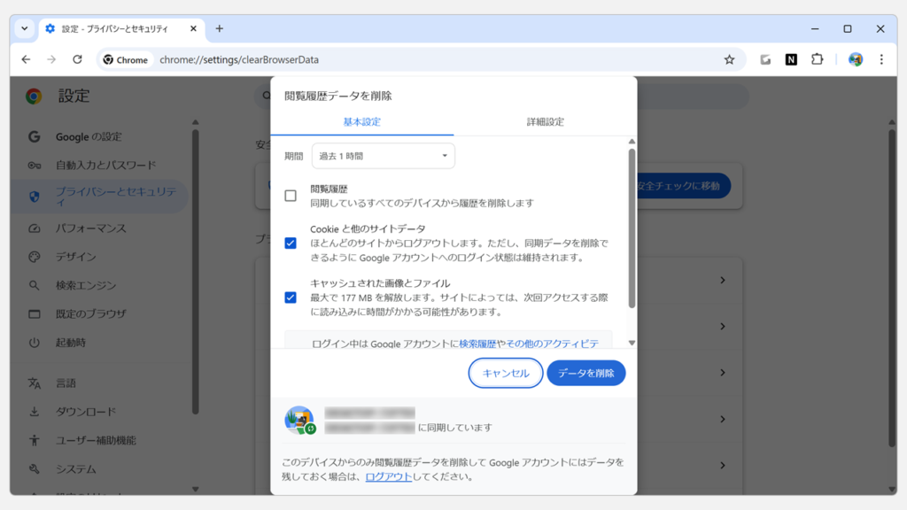The image size is (907, 510).
Task: Open the Notion extension icon
Action: [791, 59]
